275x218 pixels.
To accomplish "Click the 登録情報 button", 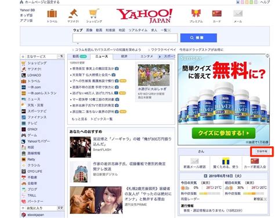I will pyautogui.click(x=262, y=152).
